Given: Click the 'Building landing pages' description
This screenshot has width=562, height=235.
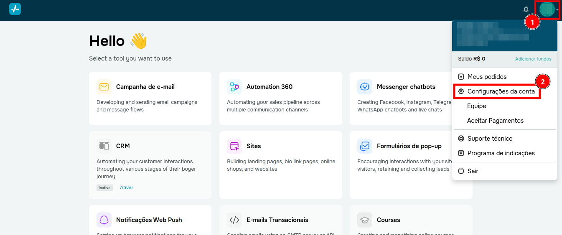Looking at the screenshot, I should coord(281,165).
